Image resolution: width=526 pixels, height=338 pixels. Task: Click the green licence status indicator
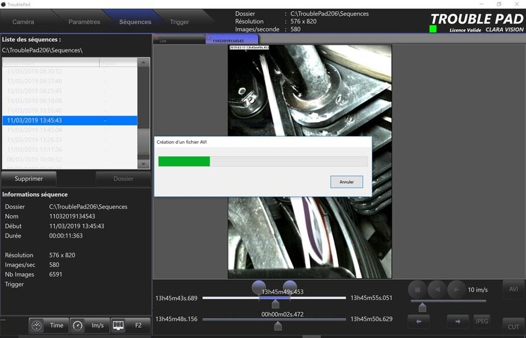point(433,29)
